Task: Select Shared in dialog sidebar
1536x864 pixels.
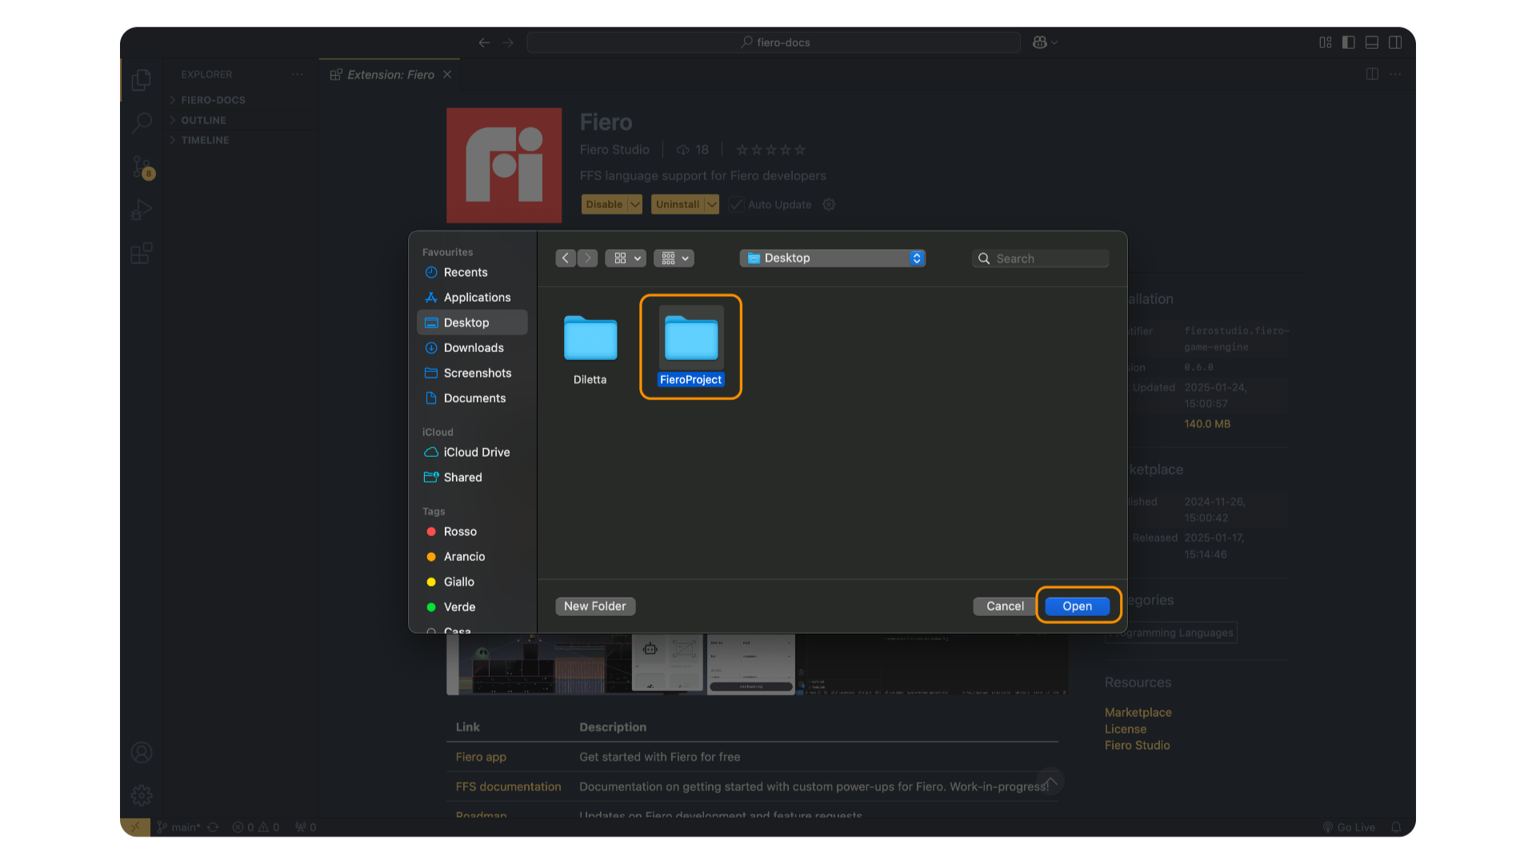Action: click(472, 478)
